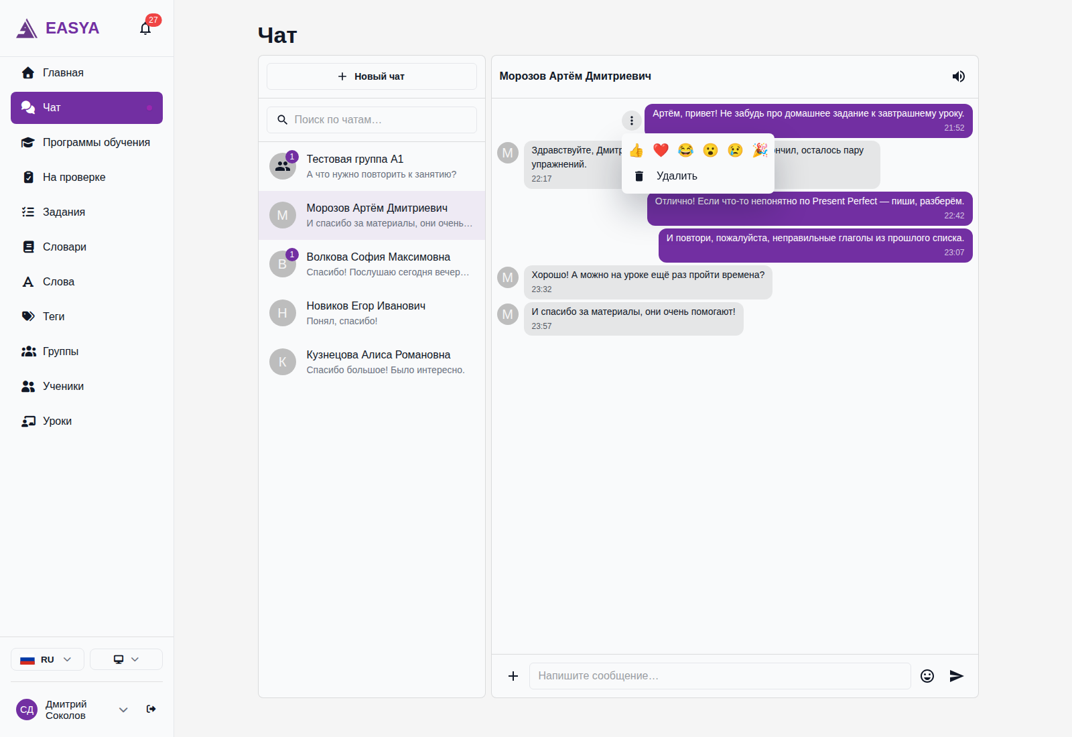React with the crying face emoji
The height and width of the screenshot is (737, 1072).
coord(735,150)
